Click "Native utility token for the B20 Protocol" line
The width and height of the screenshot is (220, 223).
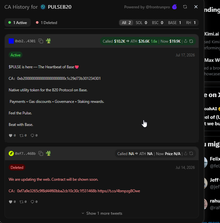[48, 90]
